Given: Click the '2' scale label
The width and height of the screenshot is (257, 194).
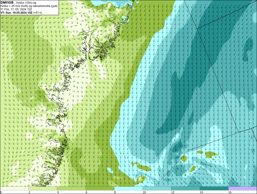Looking at the screenshot, I should [x=29, y=192].
